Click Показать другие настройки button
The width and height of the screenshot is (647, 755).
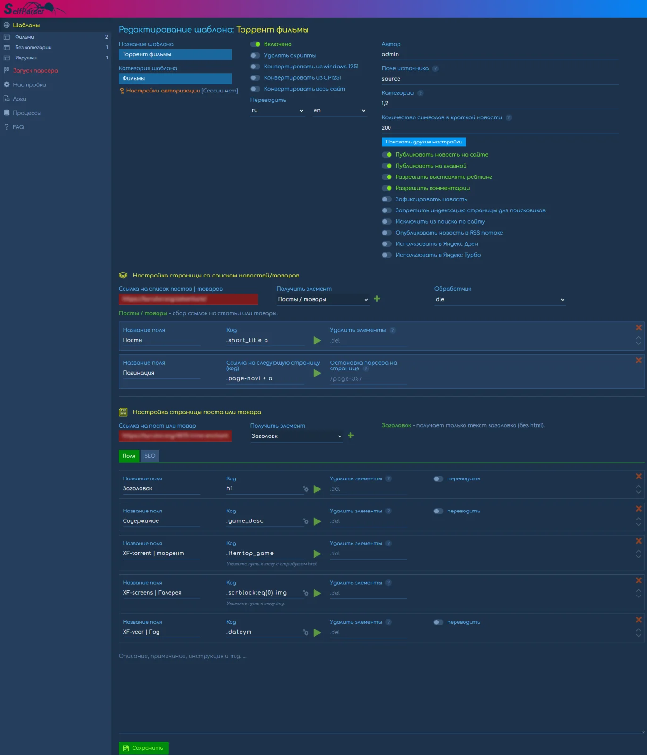click(x=423, y=142)
